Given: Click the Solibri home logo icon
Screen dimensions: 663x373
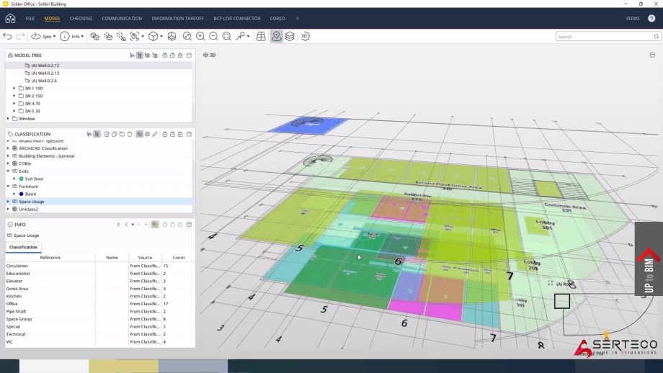Looking at the screenshot, I should (11, 19).
